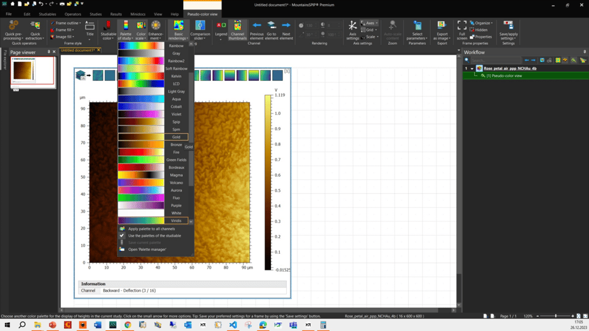Open the Minidocs tab

click(x=138, y=14)
